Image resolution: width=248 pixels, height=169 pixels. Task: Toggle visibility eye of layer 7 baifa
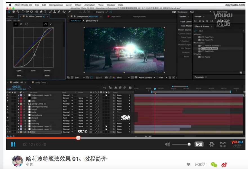coord(8,112)
